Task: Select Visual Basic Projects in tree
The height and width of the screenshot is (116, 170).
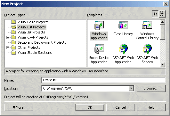Action: point(33,22)
